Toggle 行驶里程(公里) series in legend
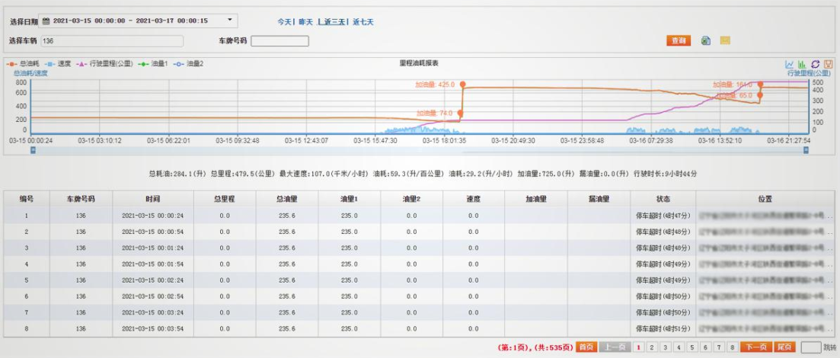 [105, 64]
